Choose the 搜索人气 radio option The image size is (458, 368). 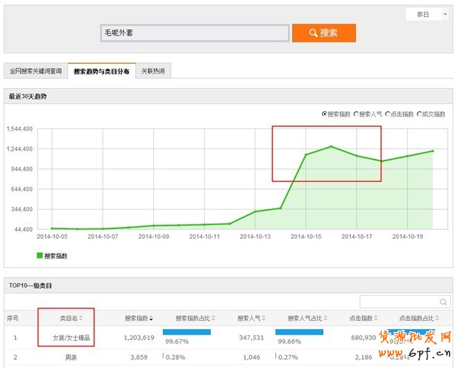(x=356, y=114)
